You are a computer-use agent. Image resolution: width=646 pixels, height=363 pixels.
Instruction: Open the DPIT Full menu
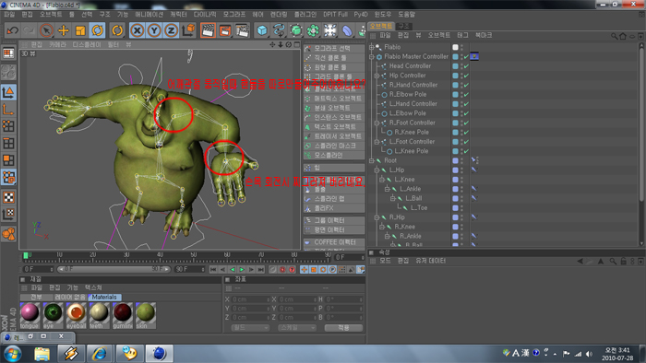click(x=335, y=15)
